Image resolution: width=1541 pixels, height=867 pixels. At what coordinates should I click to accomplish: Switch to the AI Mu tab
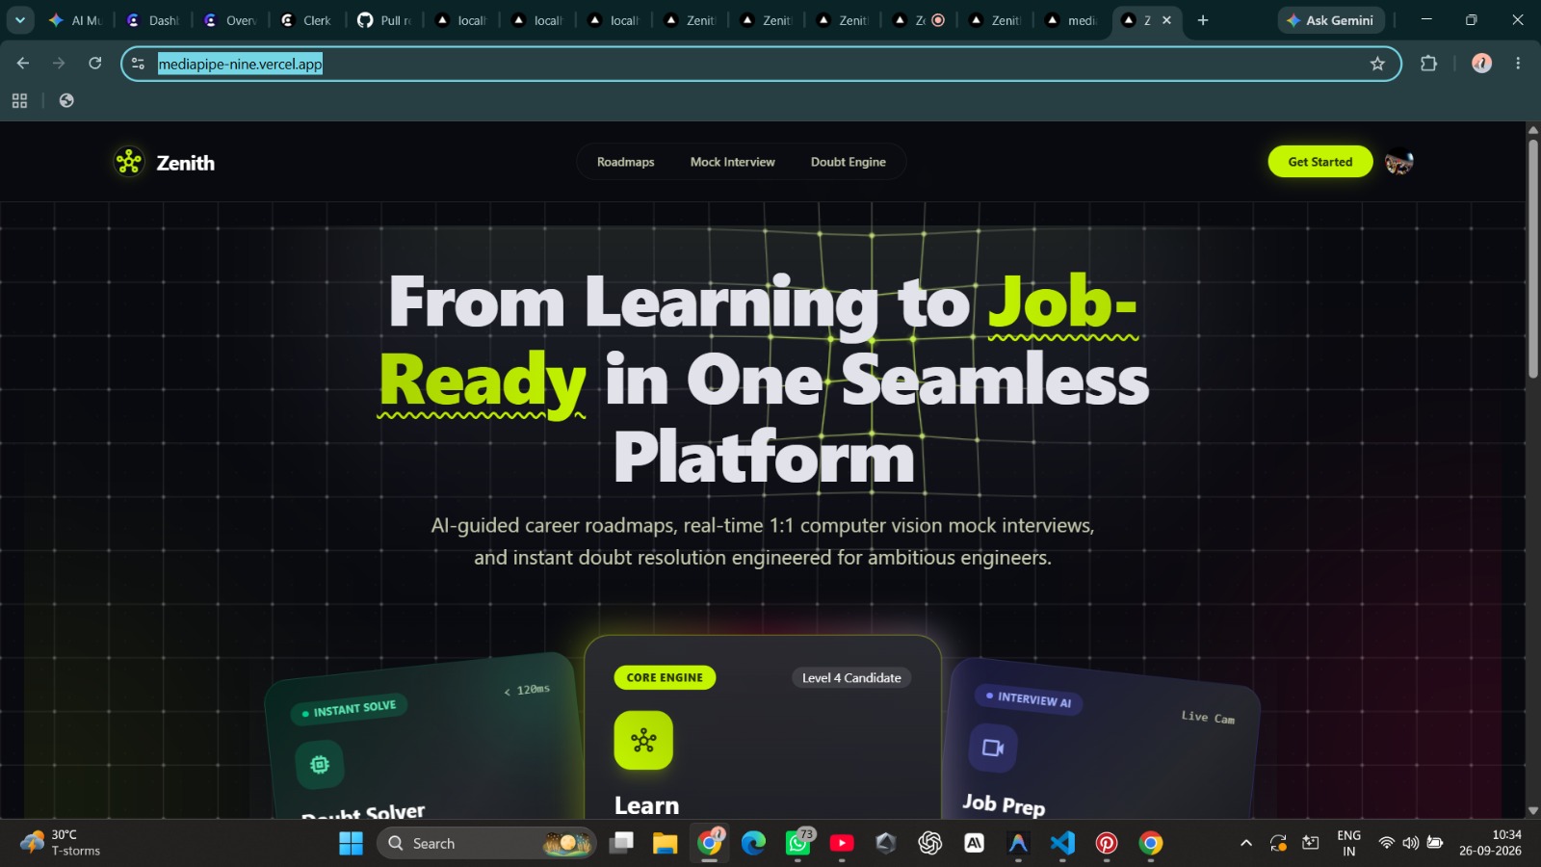tap(75, 20)
